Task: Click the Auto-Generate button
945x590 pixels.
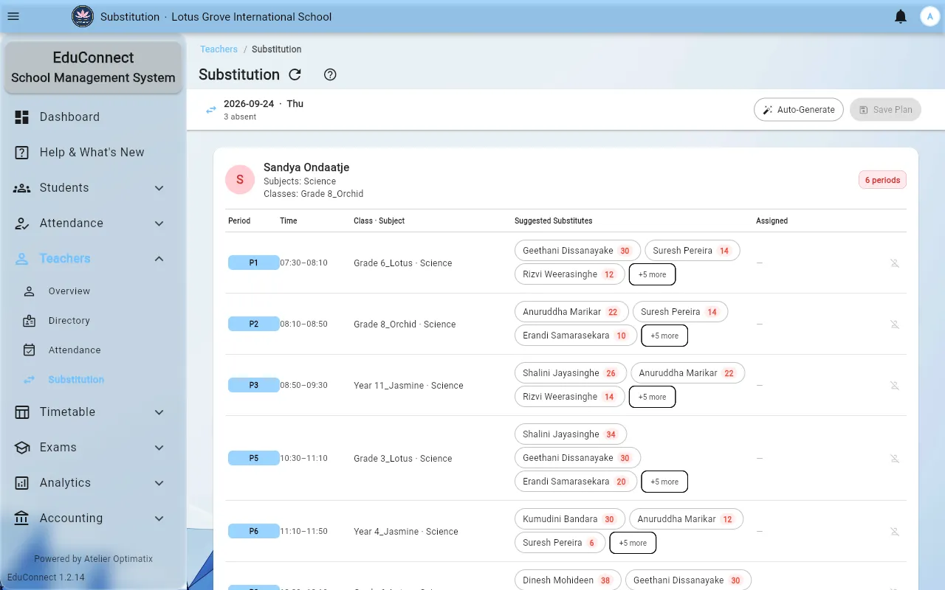Action: pyautogui.click(x=798, y=109)
